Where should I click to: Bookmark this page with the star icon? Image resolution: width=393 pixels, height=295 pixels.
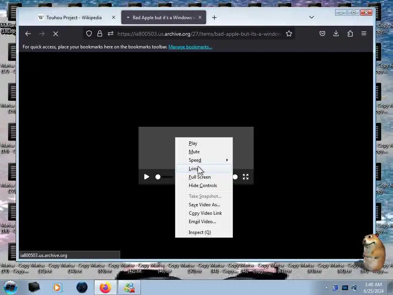(x=289, y=34)
